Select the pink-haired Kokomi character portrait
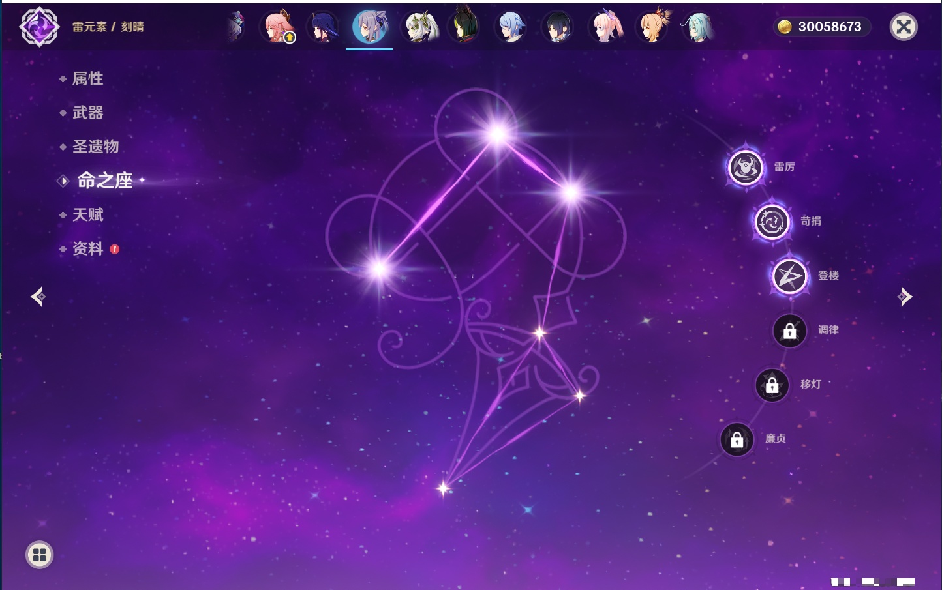The width and height of the screenshot is (942, 590). pos(605,27)
